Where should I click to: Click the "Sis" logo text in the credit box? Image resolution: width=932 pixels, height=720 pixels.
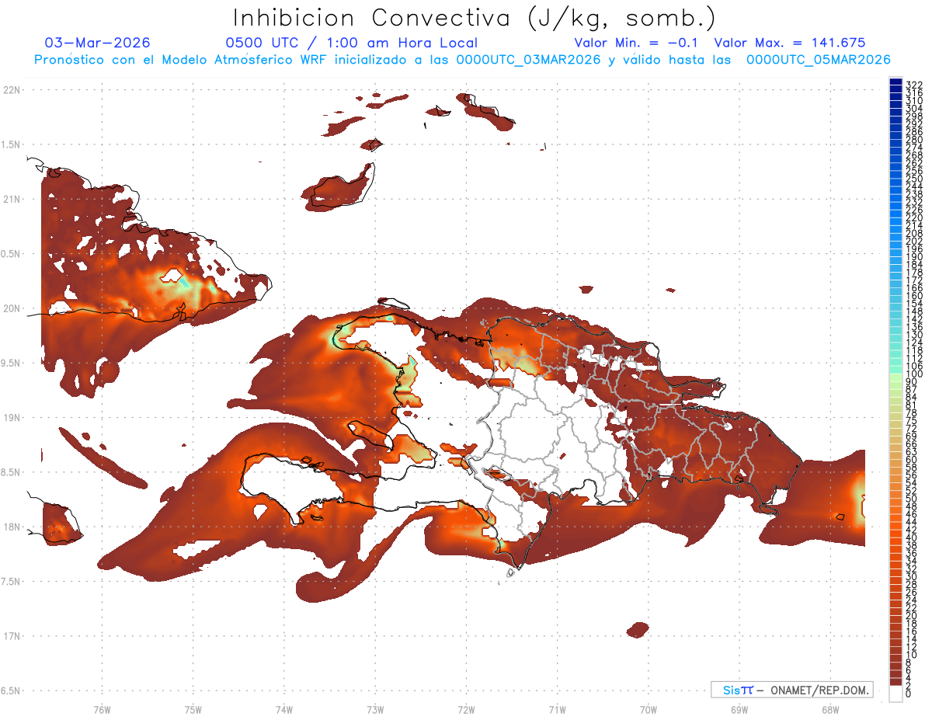point(731,690)
